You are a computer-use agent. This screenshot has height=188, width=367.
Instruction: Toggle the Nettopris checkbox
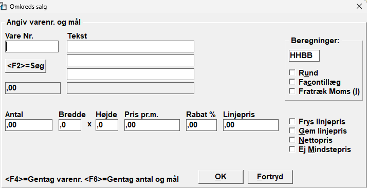(292, 140)
